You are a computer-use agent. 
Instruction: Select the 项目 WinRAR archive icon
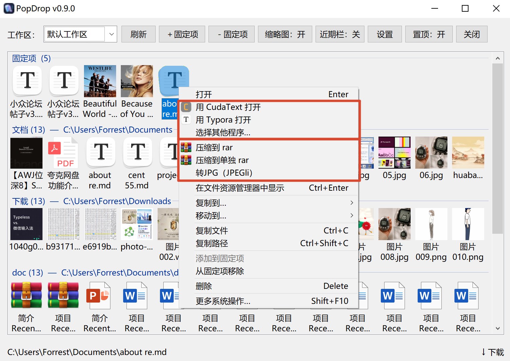[63, 296]
